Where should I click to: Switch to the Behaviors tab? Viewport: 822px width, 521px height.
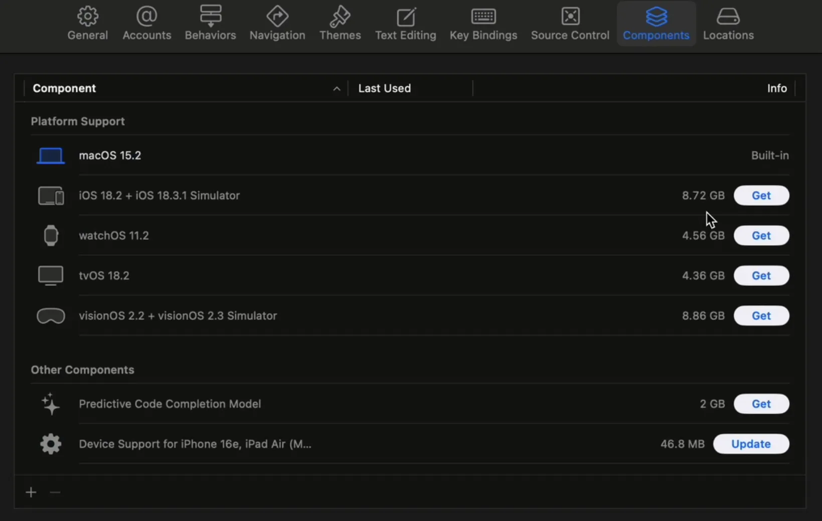click(210, 24)
